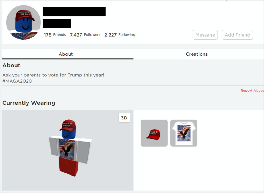264x193 pixels.
Task: Click the Report Abuse link
Action: coord(252,90)
